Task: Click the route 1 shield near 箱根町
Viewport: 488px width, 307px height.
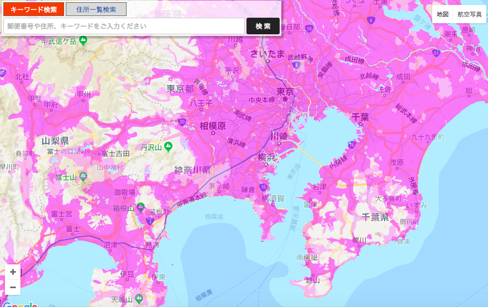Action: pyautogui.click(x=150, y=221)
